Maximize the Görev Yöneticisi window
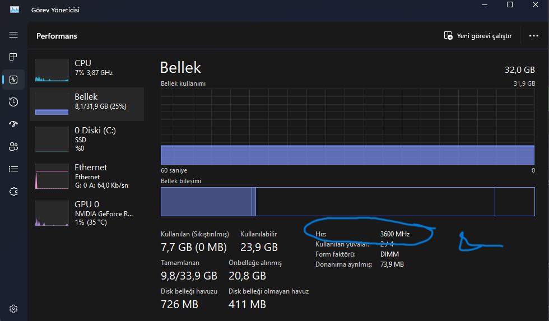 (x=510, y=5)
